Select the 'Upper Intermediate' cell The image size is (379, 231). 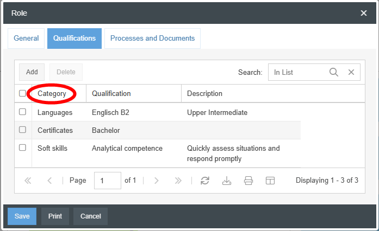click(217, 113)
